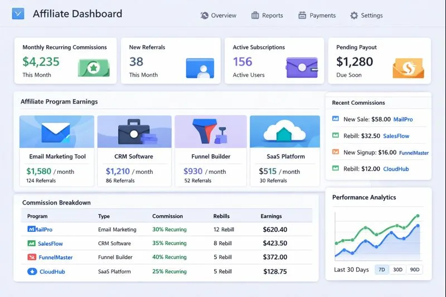Viewport: 446px width, 297px height.
Task: Click the $128.75 earnings cell
Action: pos(275,271)
